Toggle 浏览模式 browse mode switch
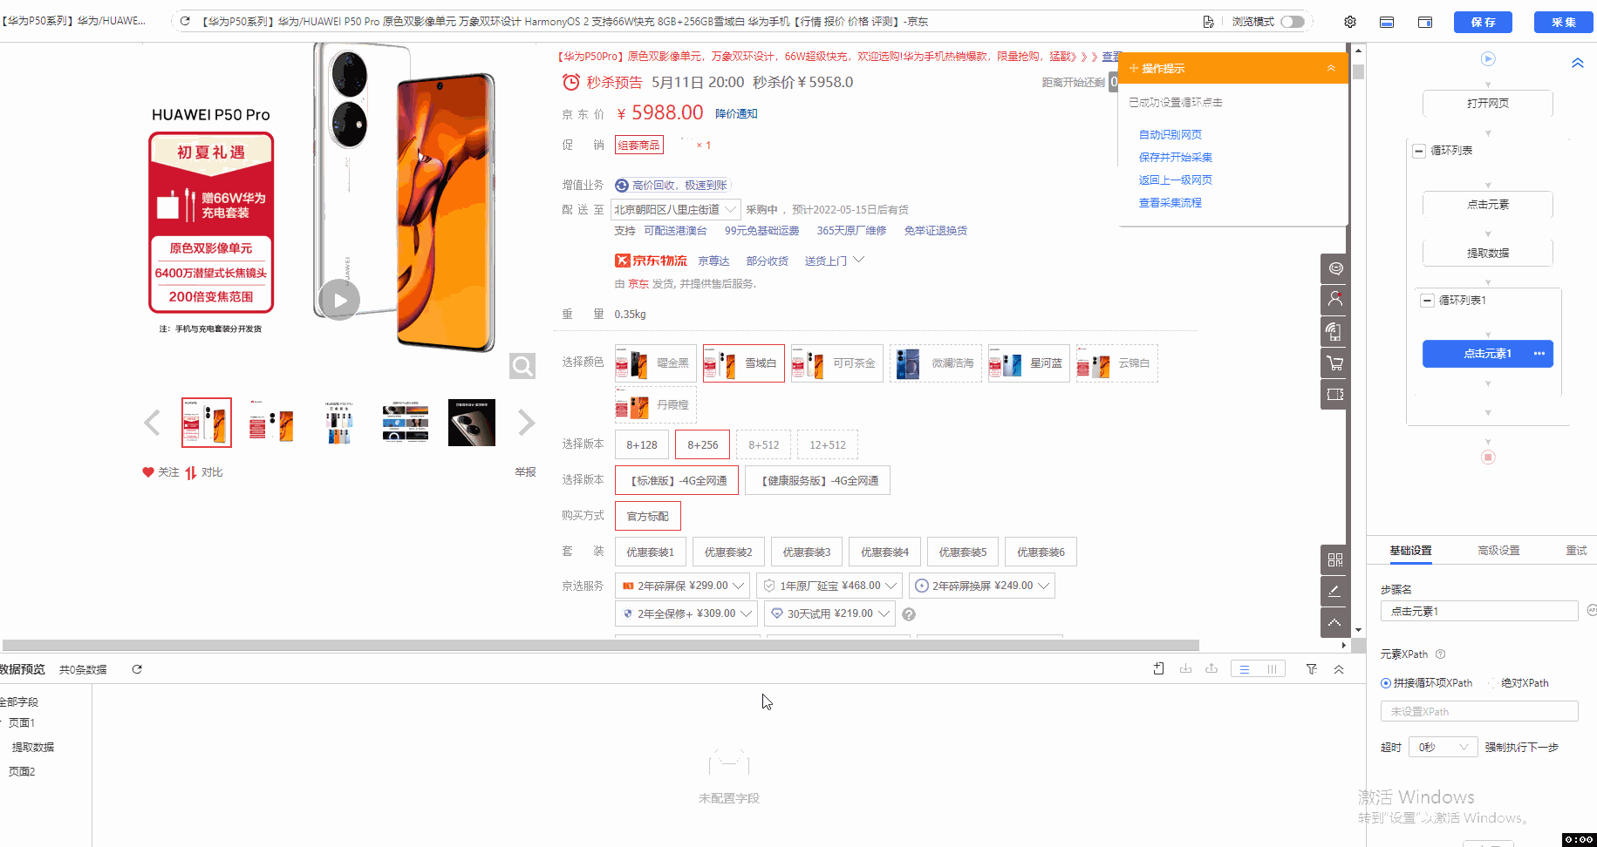The width and height of the screenshot is (1597, 847). point(1293,22)
